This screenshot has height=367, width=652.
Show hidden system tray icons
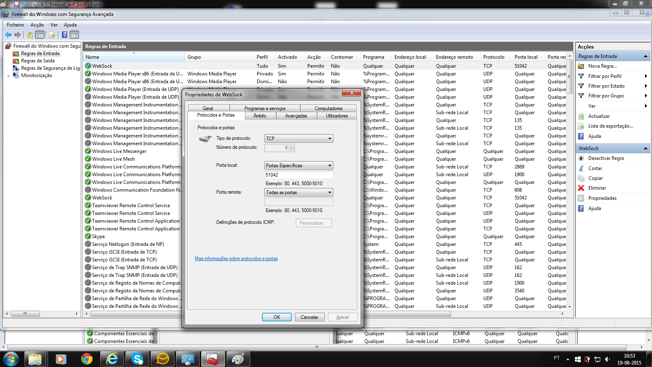tap(568, 359)
